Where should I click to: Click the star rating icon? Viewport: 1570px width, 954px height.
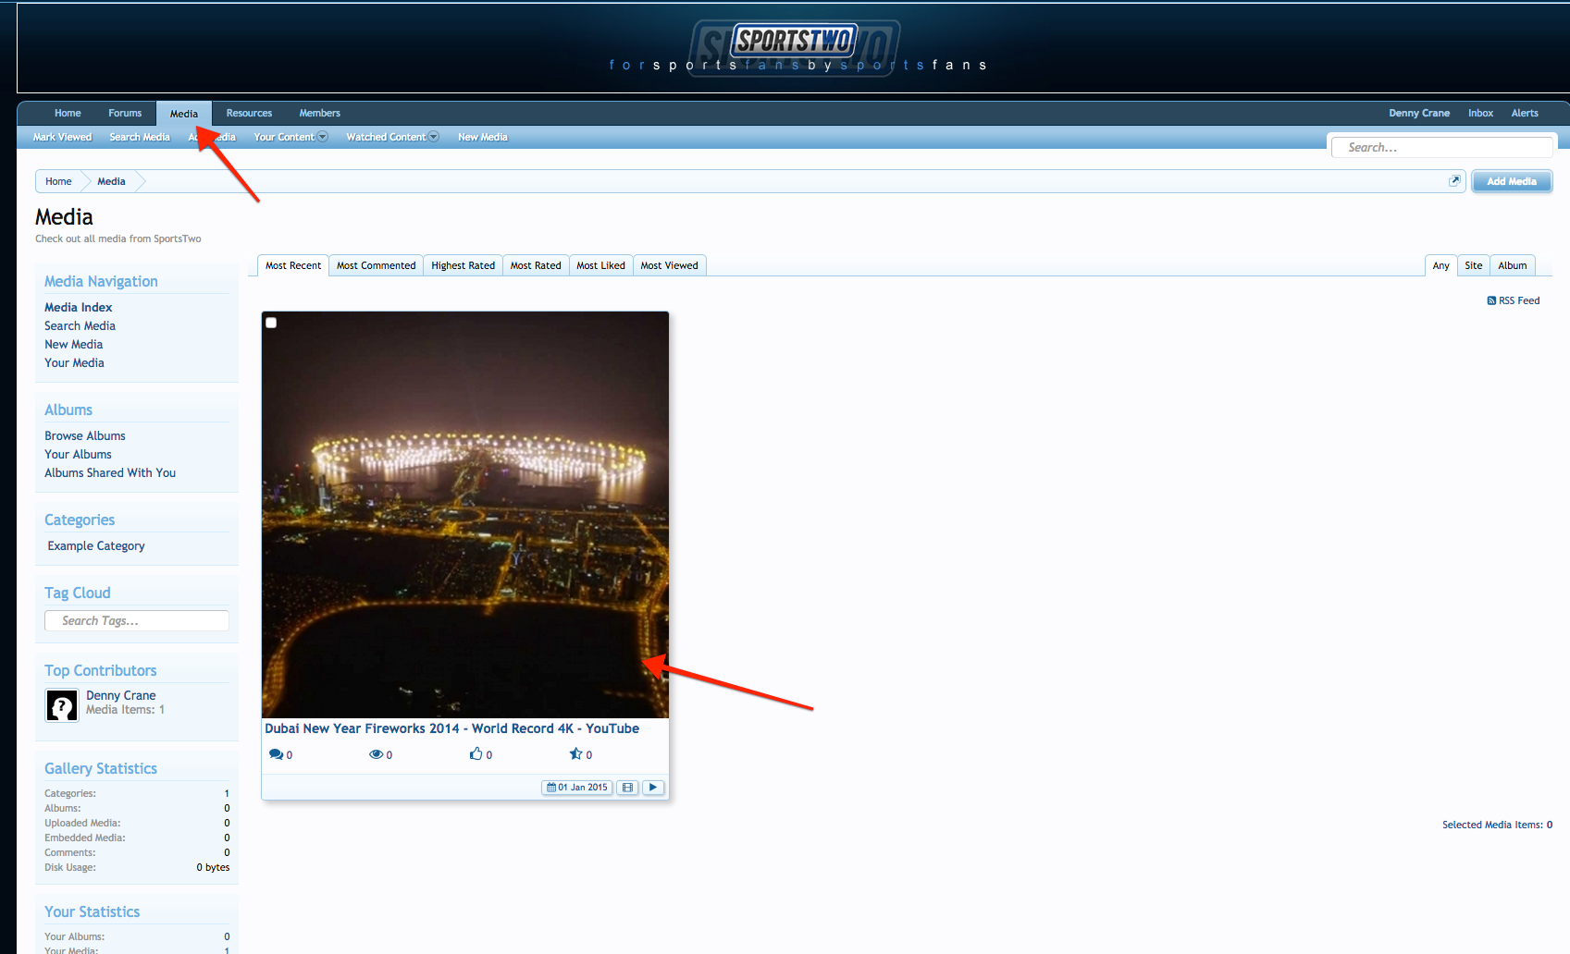pyautogui.click(x=575, y=754)
